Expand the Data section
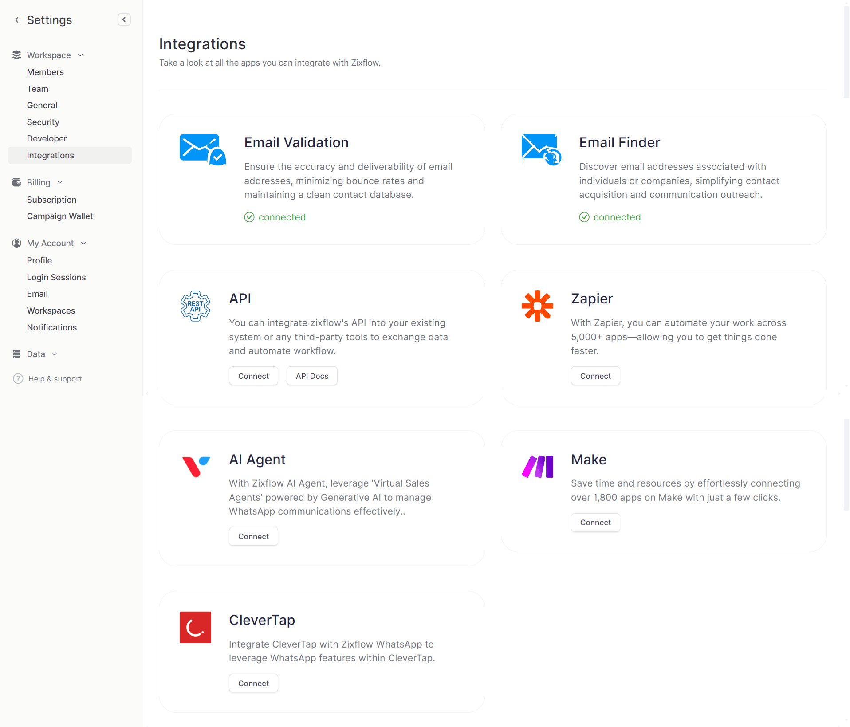This screenshot has width=850, height=727. (55, 354)
